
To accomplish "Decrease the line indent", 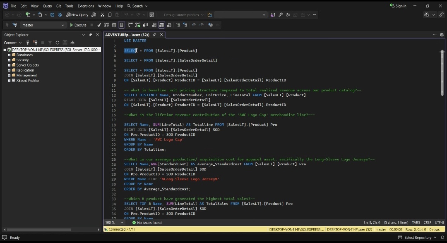I will [x=194, y=25].
